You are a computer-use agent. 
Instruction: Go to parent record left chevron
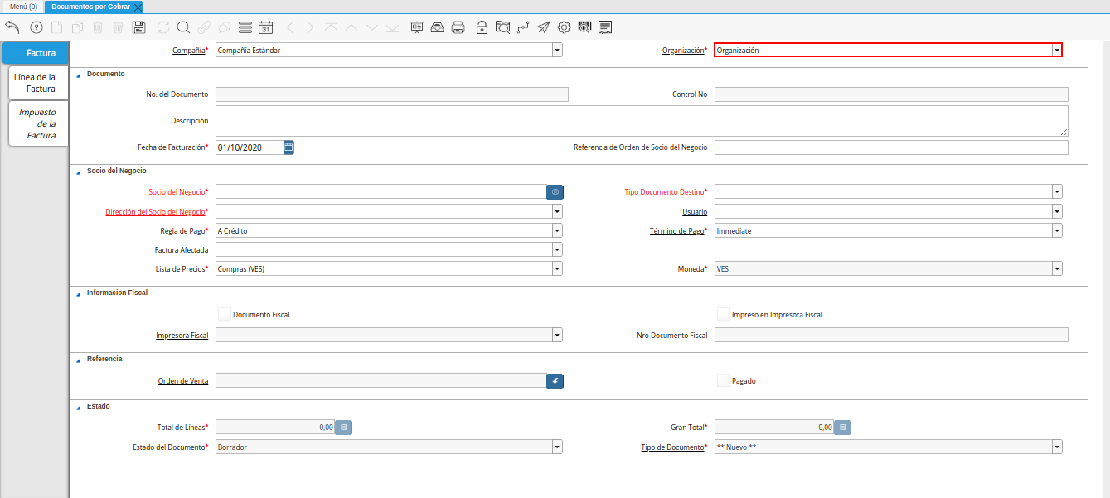[290, 27]
